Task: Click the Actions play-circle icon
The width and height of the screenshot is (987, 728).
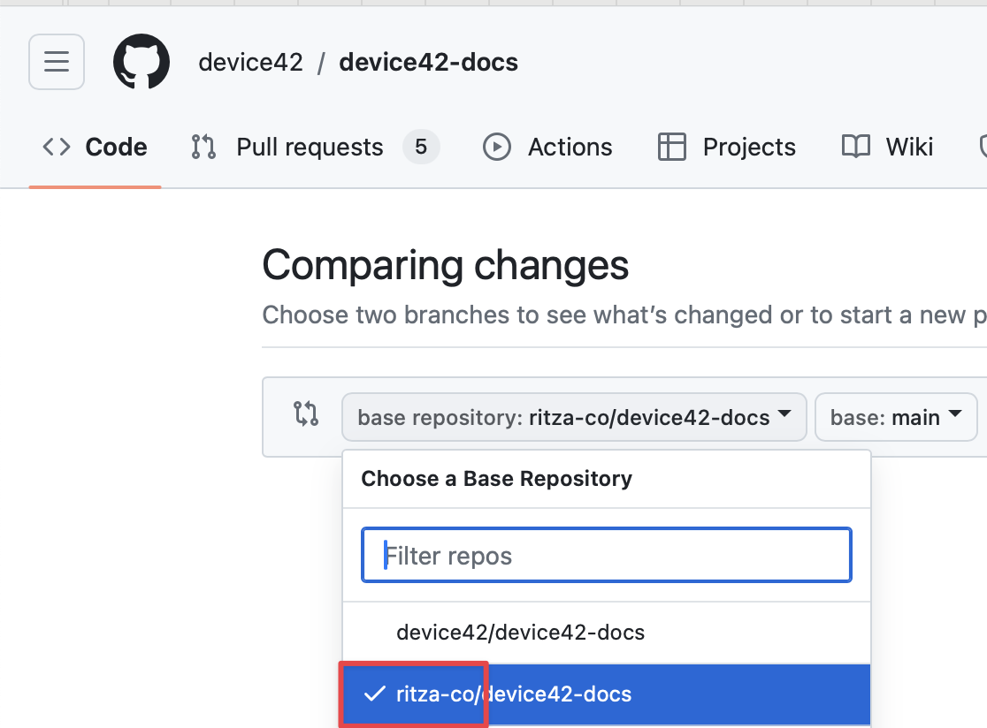Action: point(497,147)
